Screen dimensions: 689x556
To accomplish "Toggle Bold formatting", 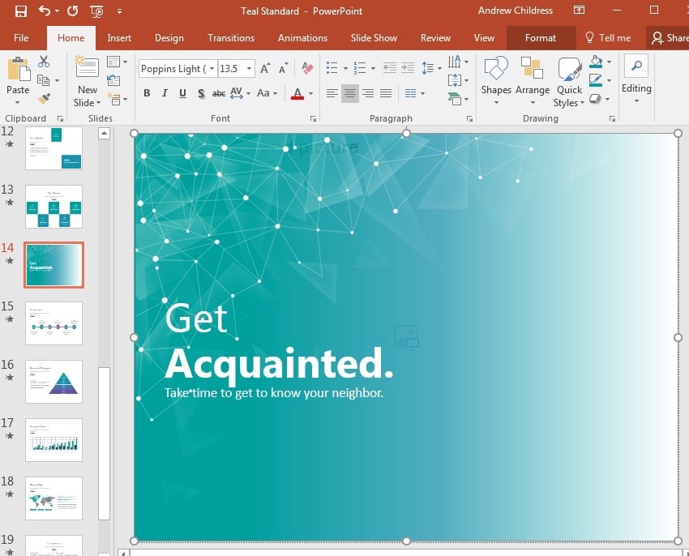I will 147,93.
